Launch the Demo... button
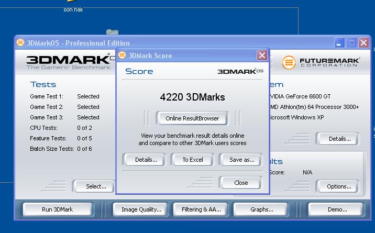Viewport: 375px width, 233px height. coord(337,209)
